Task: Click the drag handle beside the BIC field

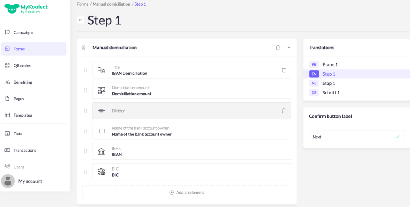Action: pyautogui.click(x=86, y=172)
